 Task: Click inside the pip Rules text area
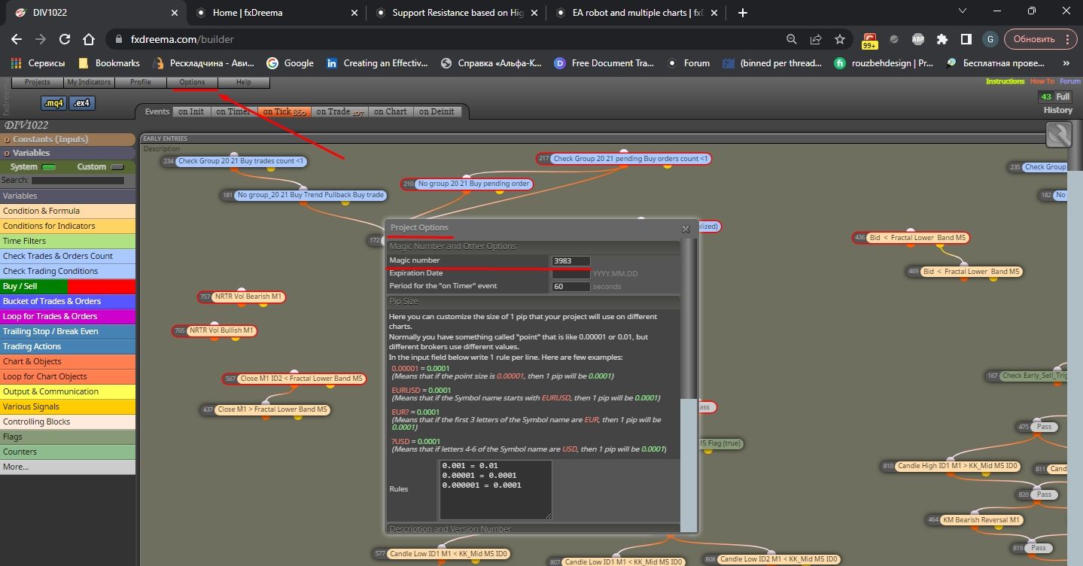[495, 489]
